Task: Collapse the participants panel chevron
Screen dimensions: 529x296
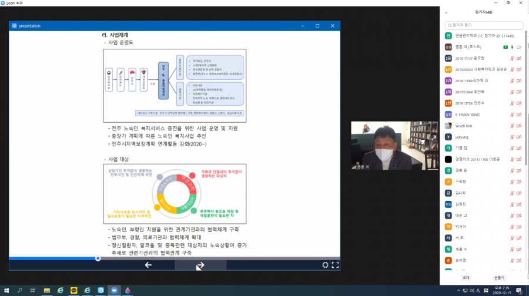Action: coord(446,12)
